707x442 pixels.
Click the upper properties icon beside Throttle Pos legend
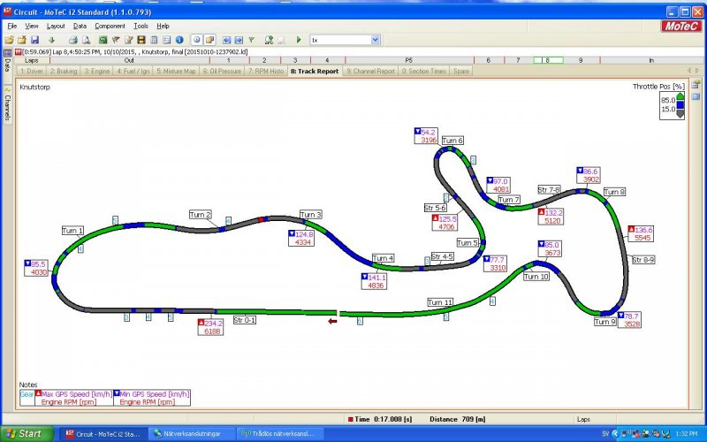point(696,84)
